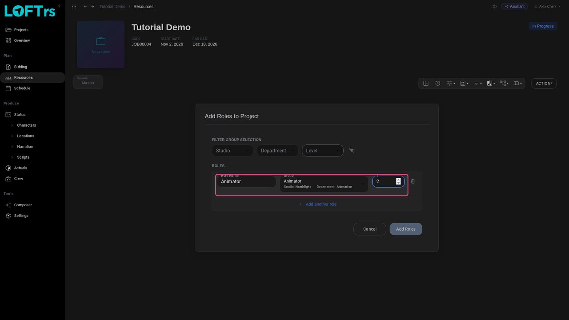Delete the Animator role row
Screen dimensions: 569x320
tap(413, 181)
